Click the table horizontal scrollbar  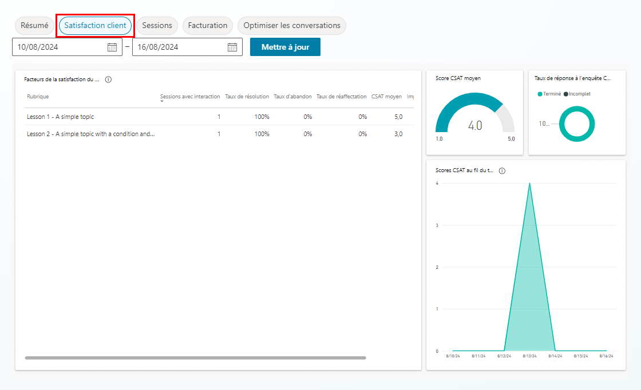click(195, 358)
